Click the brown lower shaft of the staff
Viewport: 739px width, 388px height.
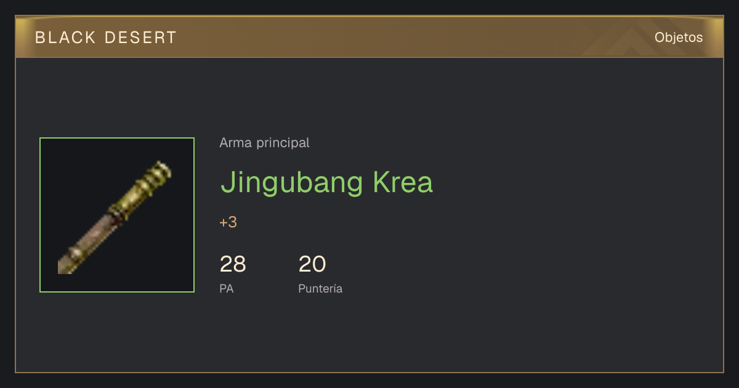pos(83,248)
